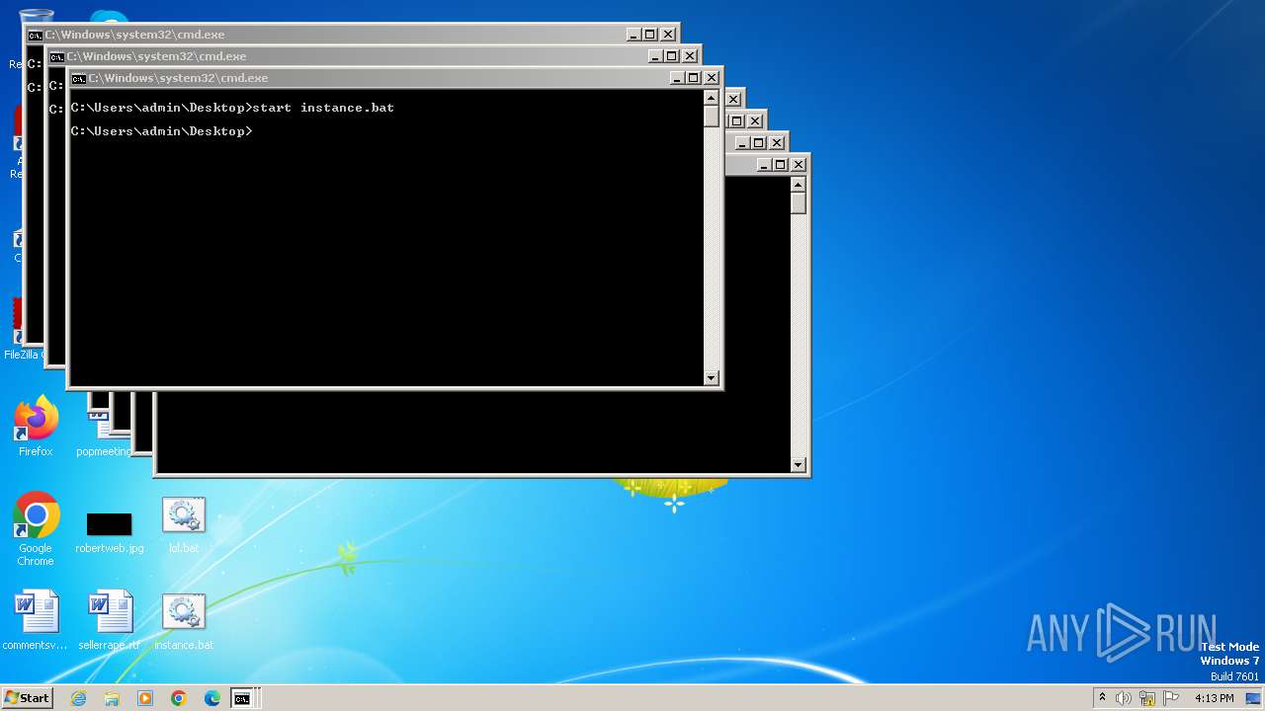Launch Edge from the taskbar
Image resolution: width=1265 pixels, height=711 pixels.
pos(212,698)
